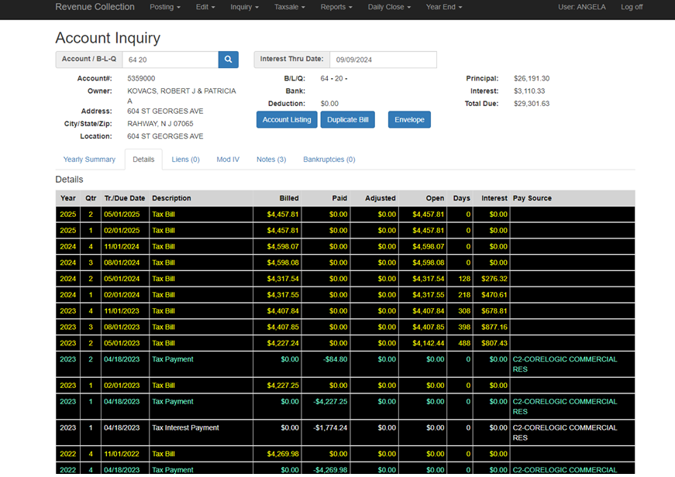Click the User: ANGELA link
This screenshot has height=477, width=675.
pos(581,7)
